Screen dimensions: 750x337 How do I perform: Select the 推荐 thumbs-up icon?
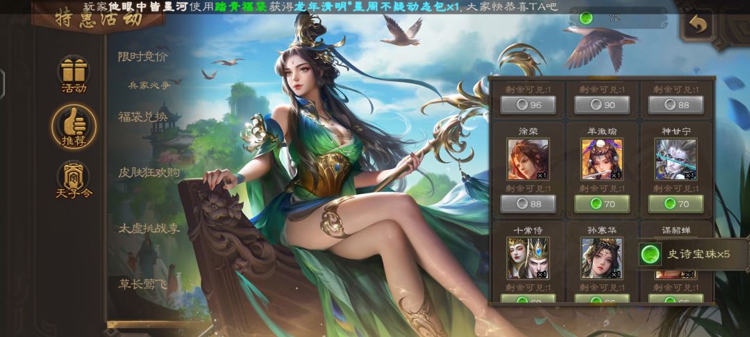click(74, 127)
